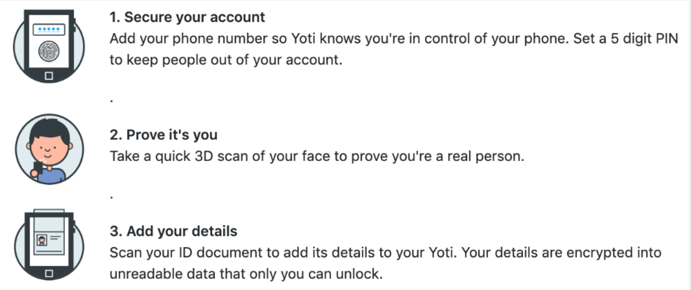Image resolution: width=691 pixels, height=290 pixels.
Task: Select the "3. Add your details" heading
Action: [174, 231]
